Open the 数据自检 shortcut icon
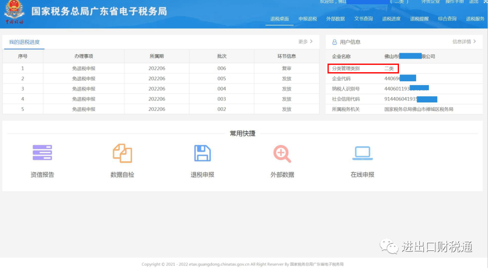Screen dimensions: 488x268 pos(122,153)
